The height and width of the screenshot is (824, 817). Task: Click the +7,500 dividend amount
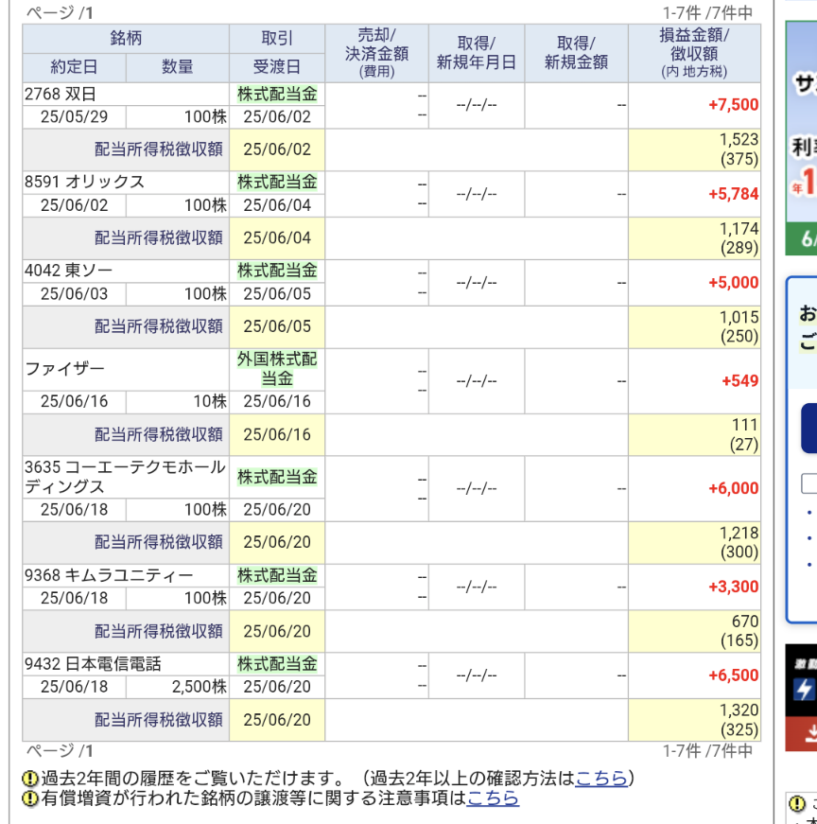733,105
